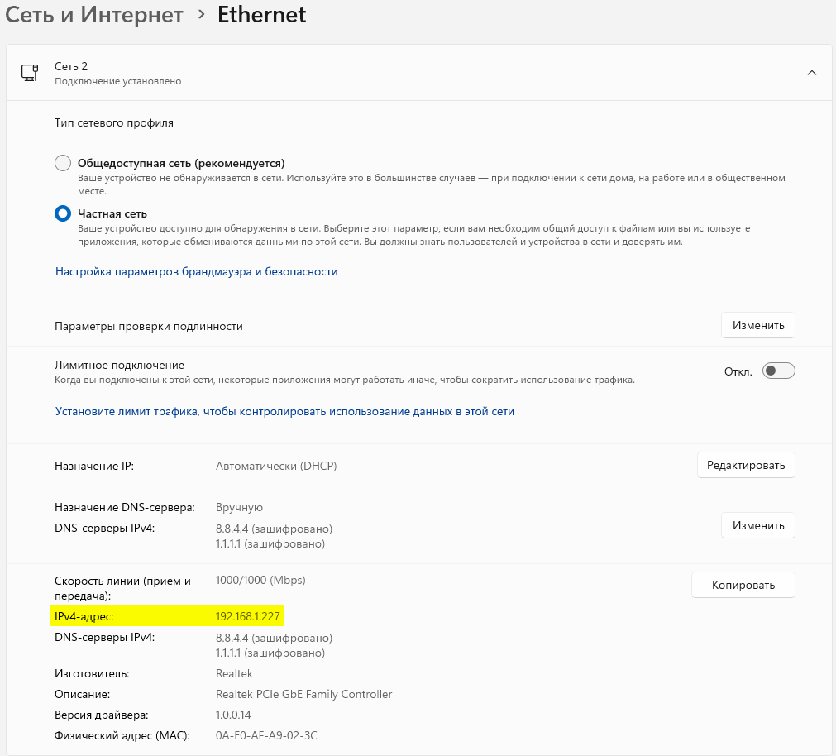The width and height of the screenshot is (836, 756).
Task: Open Настройка параметров брандмауэра и безопасности link
Action: coord(196,272)
